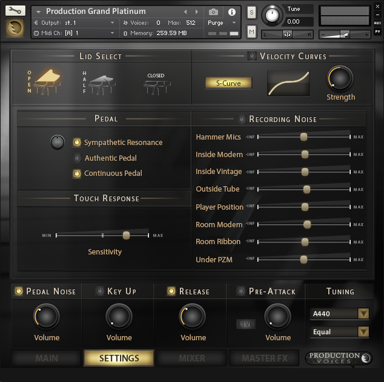Adjust the Under PZM noise slider
Screen dimensions: 384x382
tap(304, 259)
